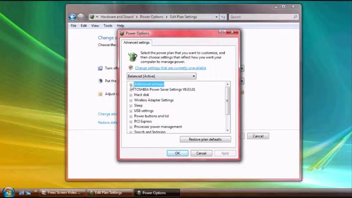Expand the Wireless Adapter Settings node
The image size is (352, 198).
pyautogui.click(x=131, y=100)
